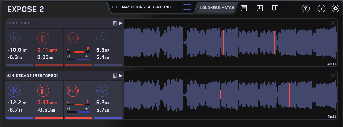
Task: Click the dynamic range icon on SIN-DECADE [RESTORED]
Action: tap(102, 91)
